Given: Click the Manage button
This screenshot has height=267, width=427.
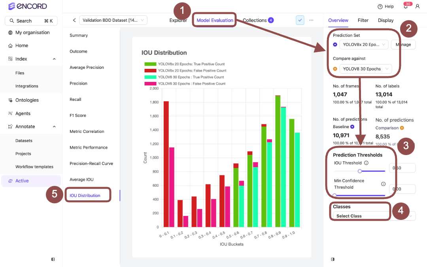Looking at the screenshot, I should tap(403, 44).
